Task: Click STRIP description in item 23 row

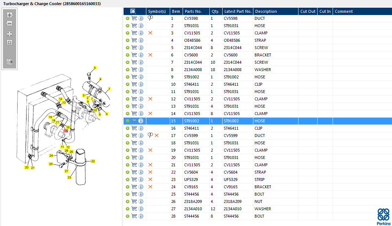Action: [260, 179]
